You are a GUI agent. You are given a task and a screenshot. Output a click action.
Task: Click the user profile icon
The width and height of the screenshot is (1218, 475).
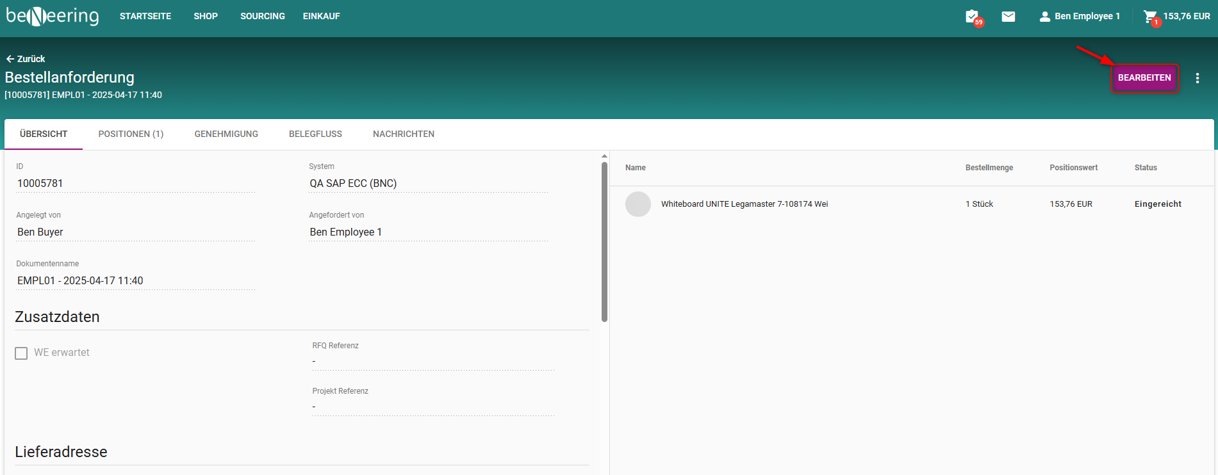[1044, 17]
